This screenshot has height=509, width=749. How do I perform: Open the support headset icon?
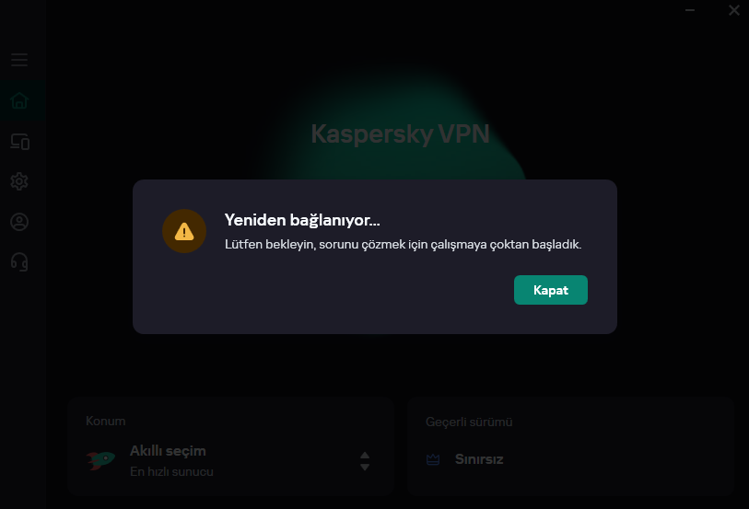[19, 262]
